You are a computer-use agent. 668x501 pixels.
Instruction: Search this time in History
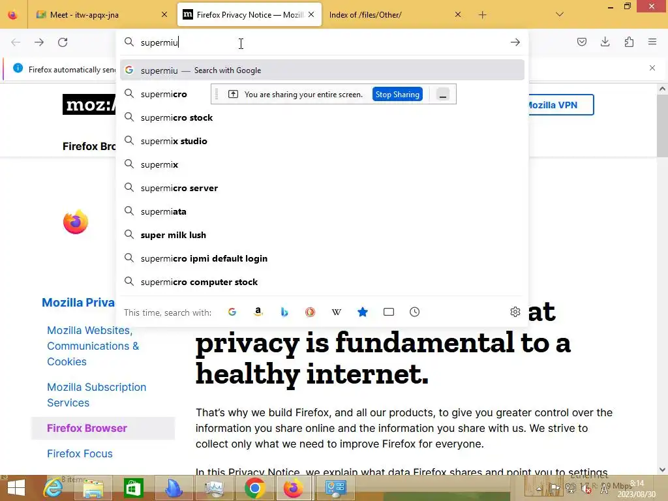click(x=414, y=312)
